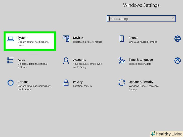This screenshot has height=137, width=183.
Task: Click 'Bluetooth, printers, mouse' description
Action: point(88,42)
